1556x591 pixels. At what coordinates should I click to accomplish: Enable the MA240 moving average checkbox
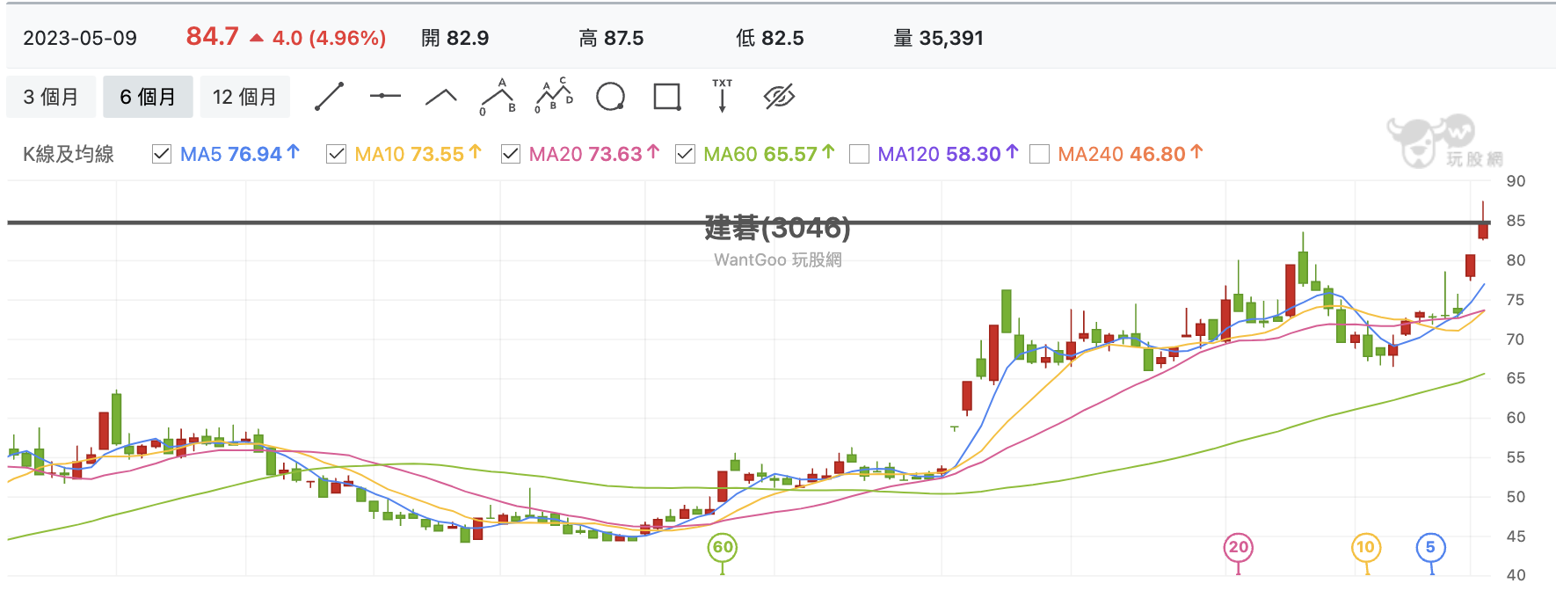(1039, 154)
